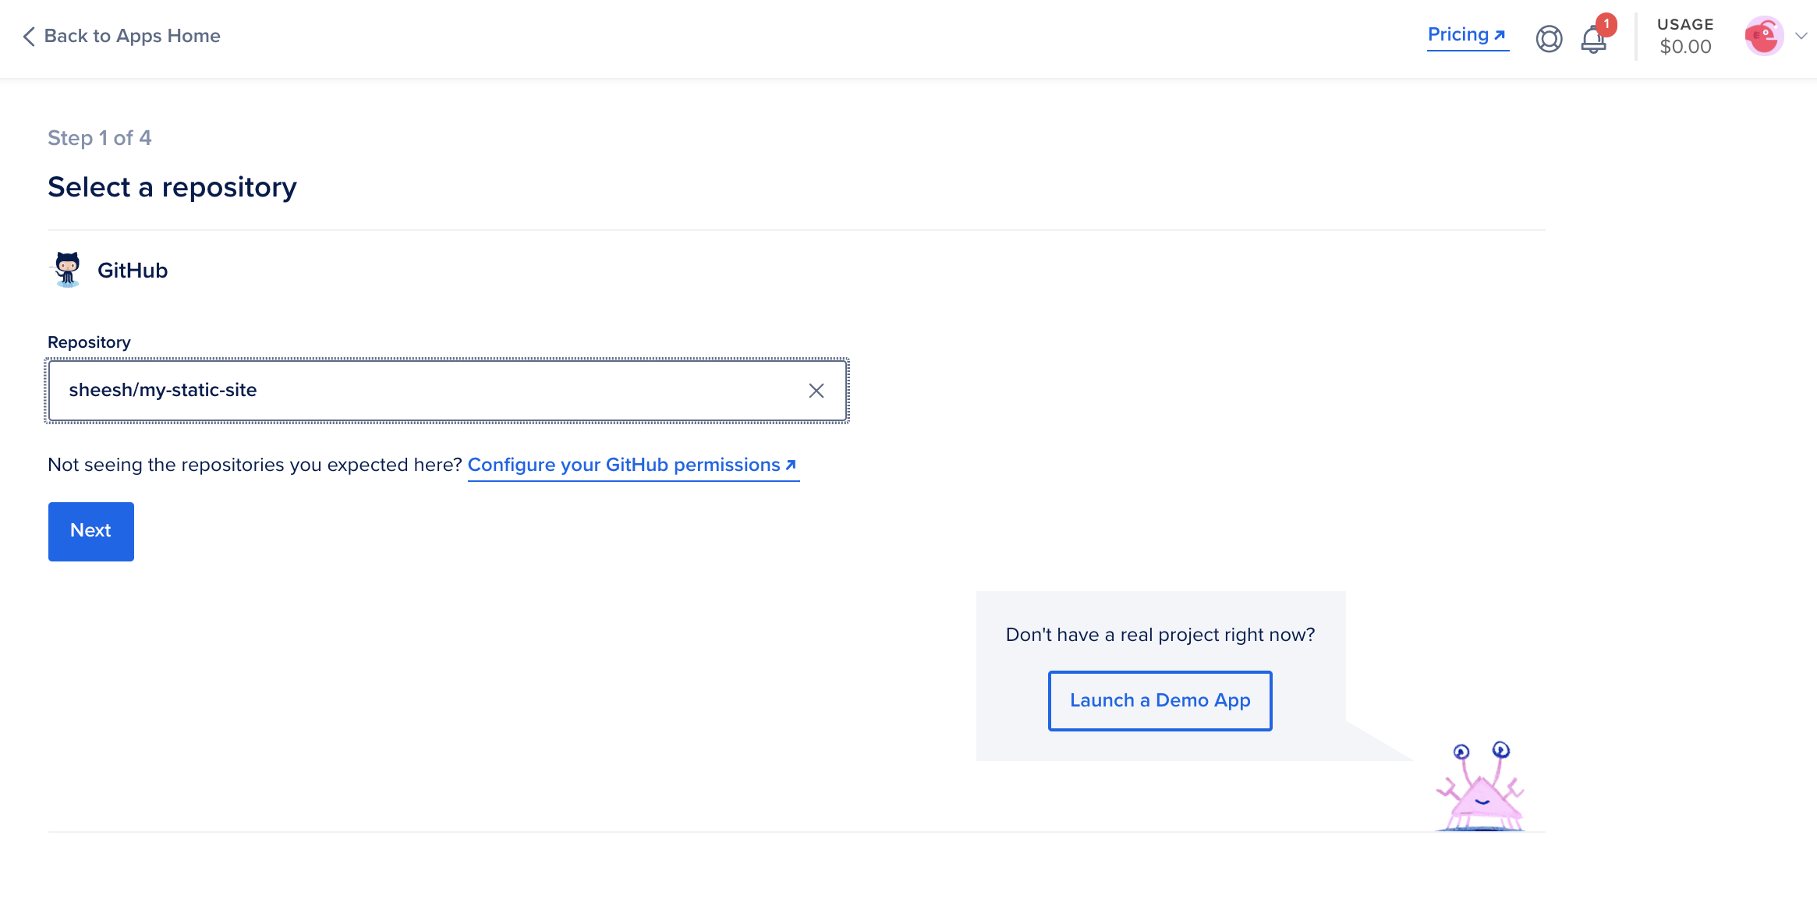Click the user avatar image
1817x903 pixels.
click(1764, 37)
